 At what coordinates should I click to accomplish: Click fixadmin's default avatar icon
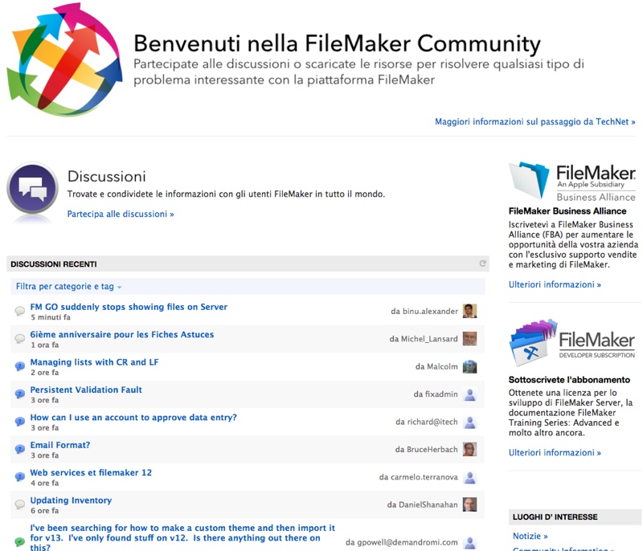[469, 394]
